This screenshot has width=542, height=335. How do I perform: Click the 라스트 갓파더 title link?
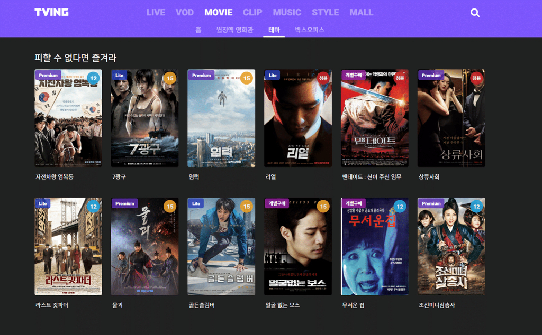(52, 305)
